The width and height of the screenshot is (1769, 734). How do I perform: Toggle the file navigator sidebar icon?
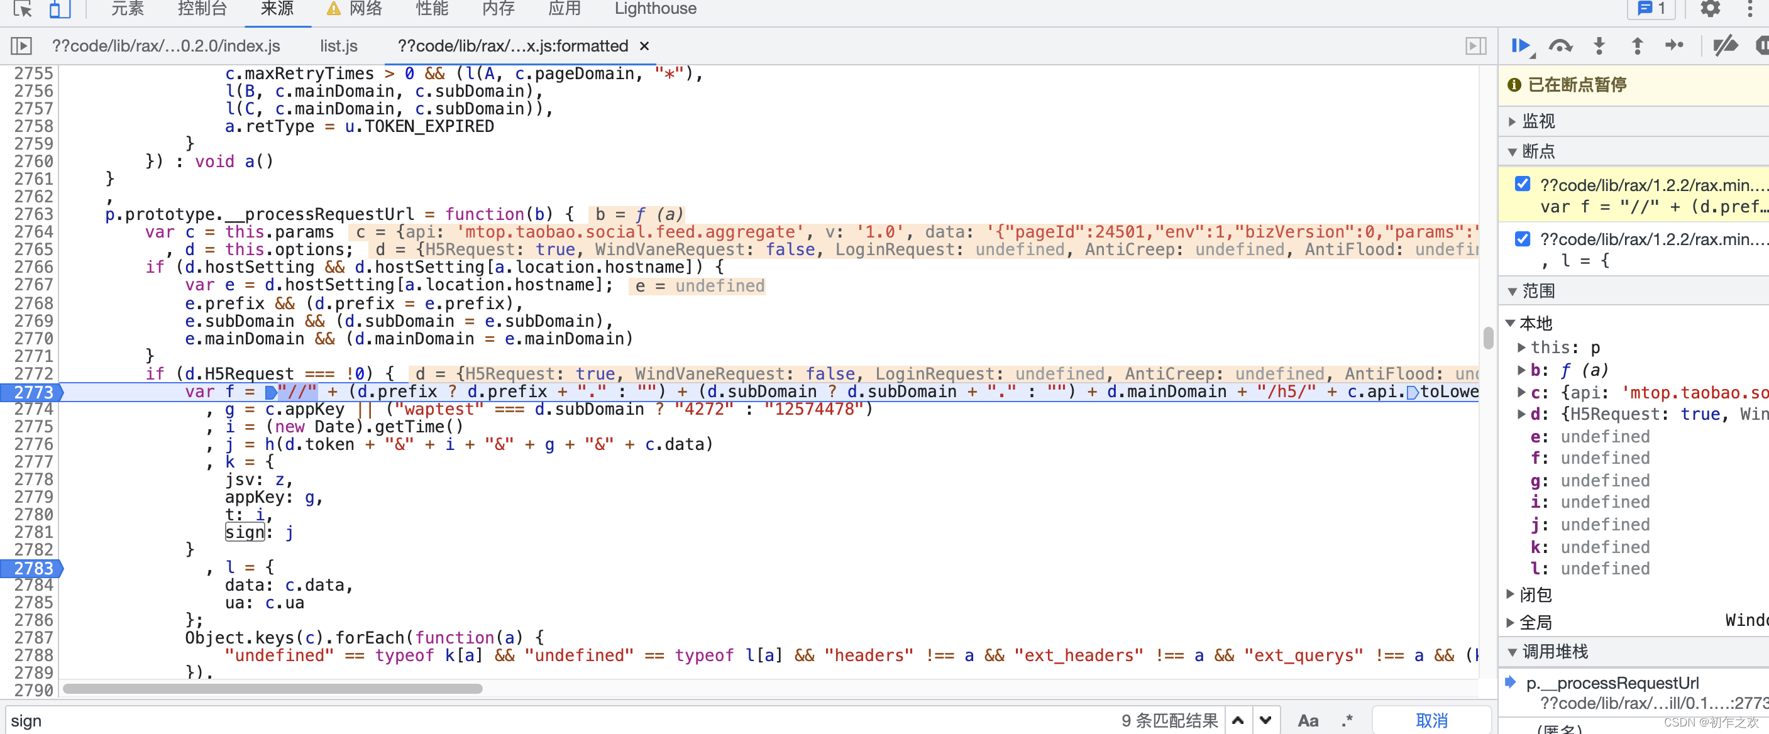[x=21, y=46]
